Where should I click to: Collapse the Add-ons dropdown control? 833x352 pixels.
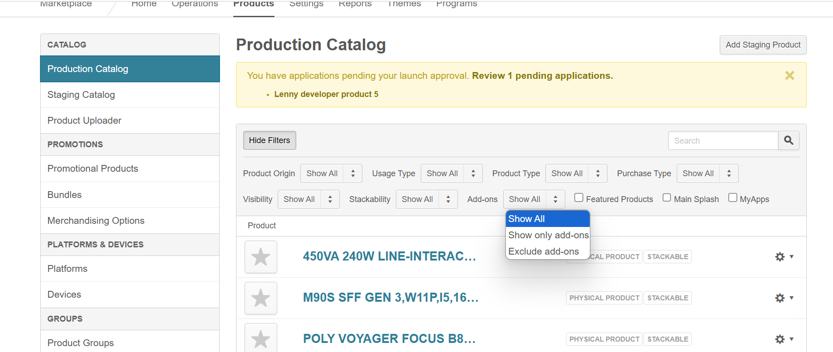[534, 199]
